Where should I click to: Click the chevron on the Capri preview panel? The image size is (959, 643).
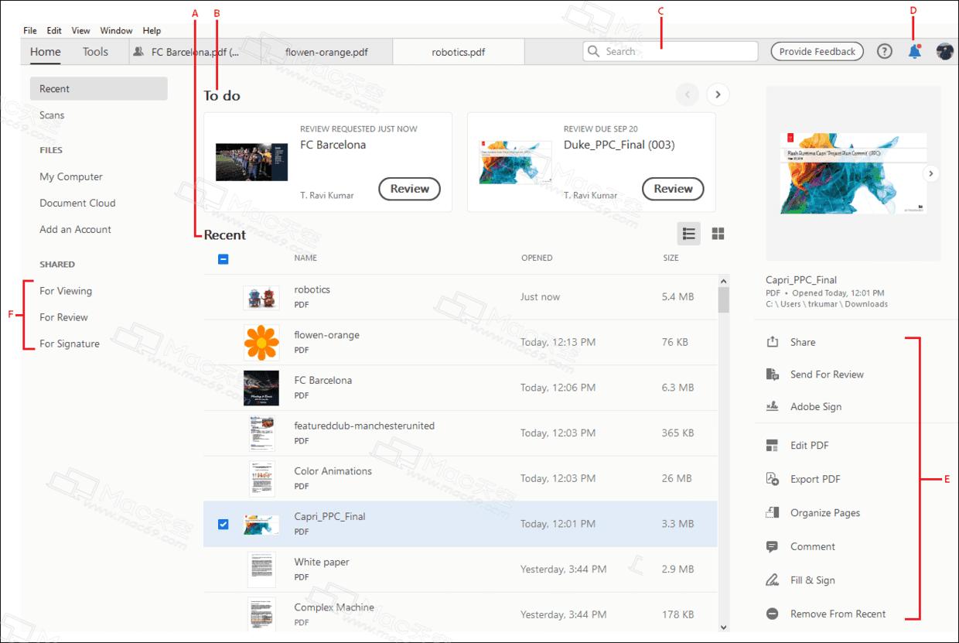tap(931, 173)
